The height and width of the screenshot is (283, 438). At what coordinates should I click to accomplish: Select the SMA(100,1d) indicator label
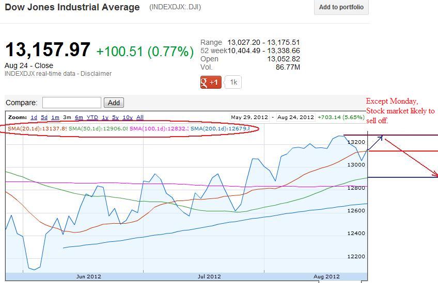(x=159, y=128)
